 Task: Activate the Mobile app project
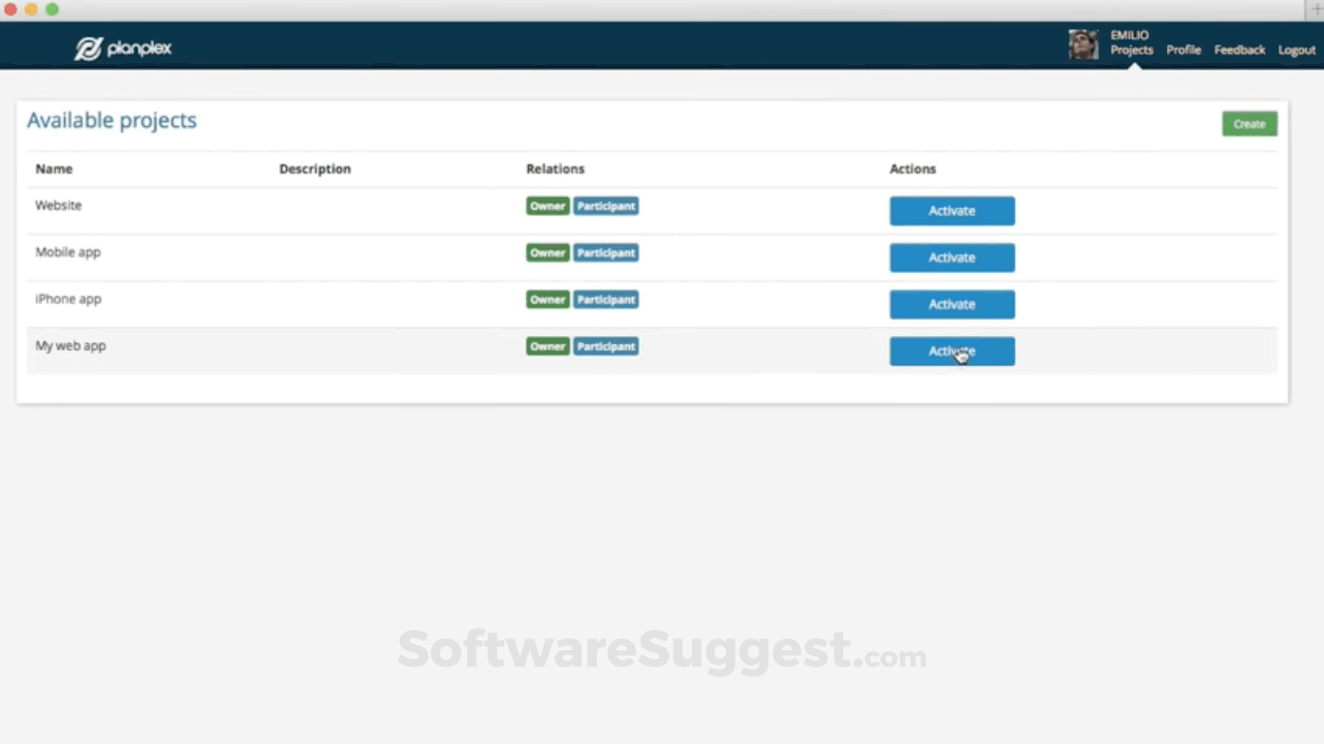(x=952, y=258)
